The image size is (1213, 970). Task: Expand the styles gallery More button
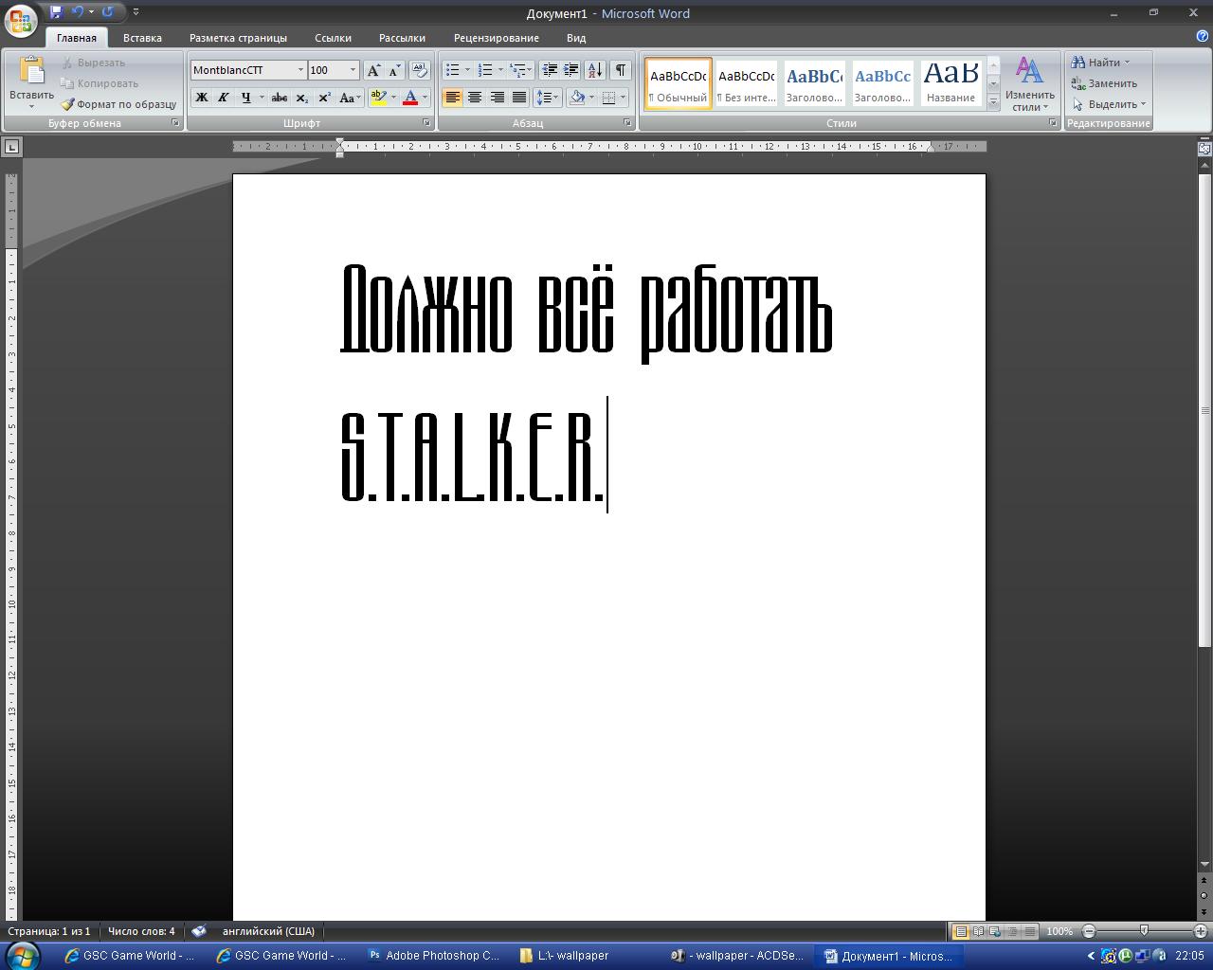point(993,104)
